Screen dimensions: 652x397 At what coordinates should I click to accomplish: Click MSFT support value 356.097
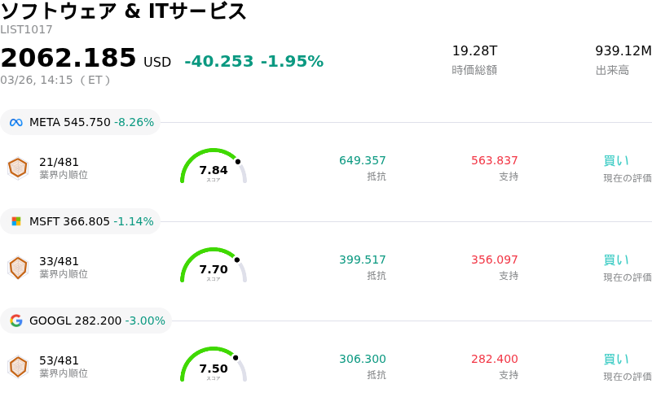coord(494,260)
